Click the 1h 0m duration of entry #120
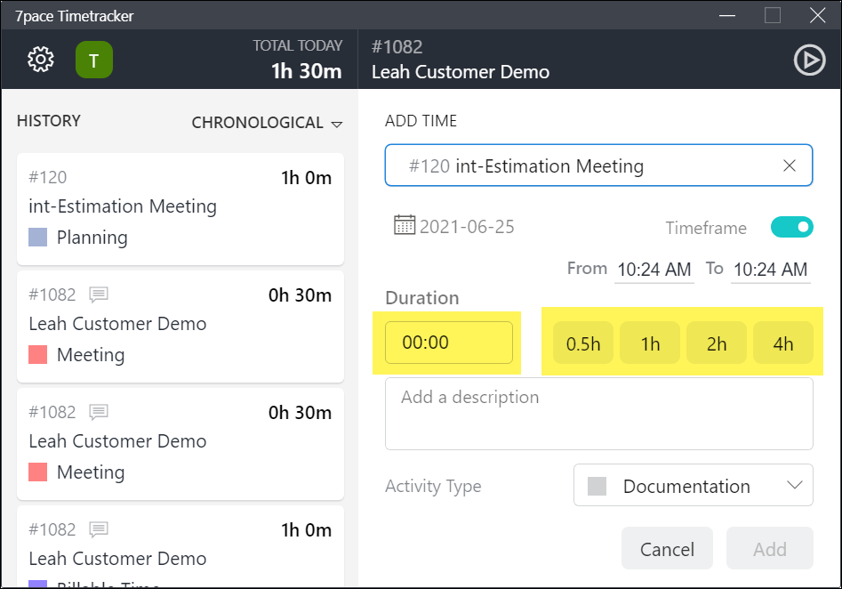Image resolution: width=842 pixels, height=589 pixels. pos(306,178)
